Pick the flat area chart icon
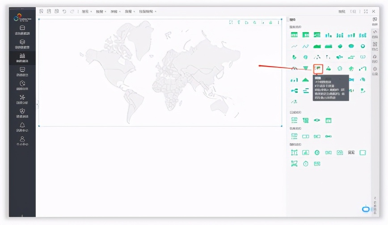Screen dimensions: 388x225 pos(317,46)
